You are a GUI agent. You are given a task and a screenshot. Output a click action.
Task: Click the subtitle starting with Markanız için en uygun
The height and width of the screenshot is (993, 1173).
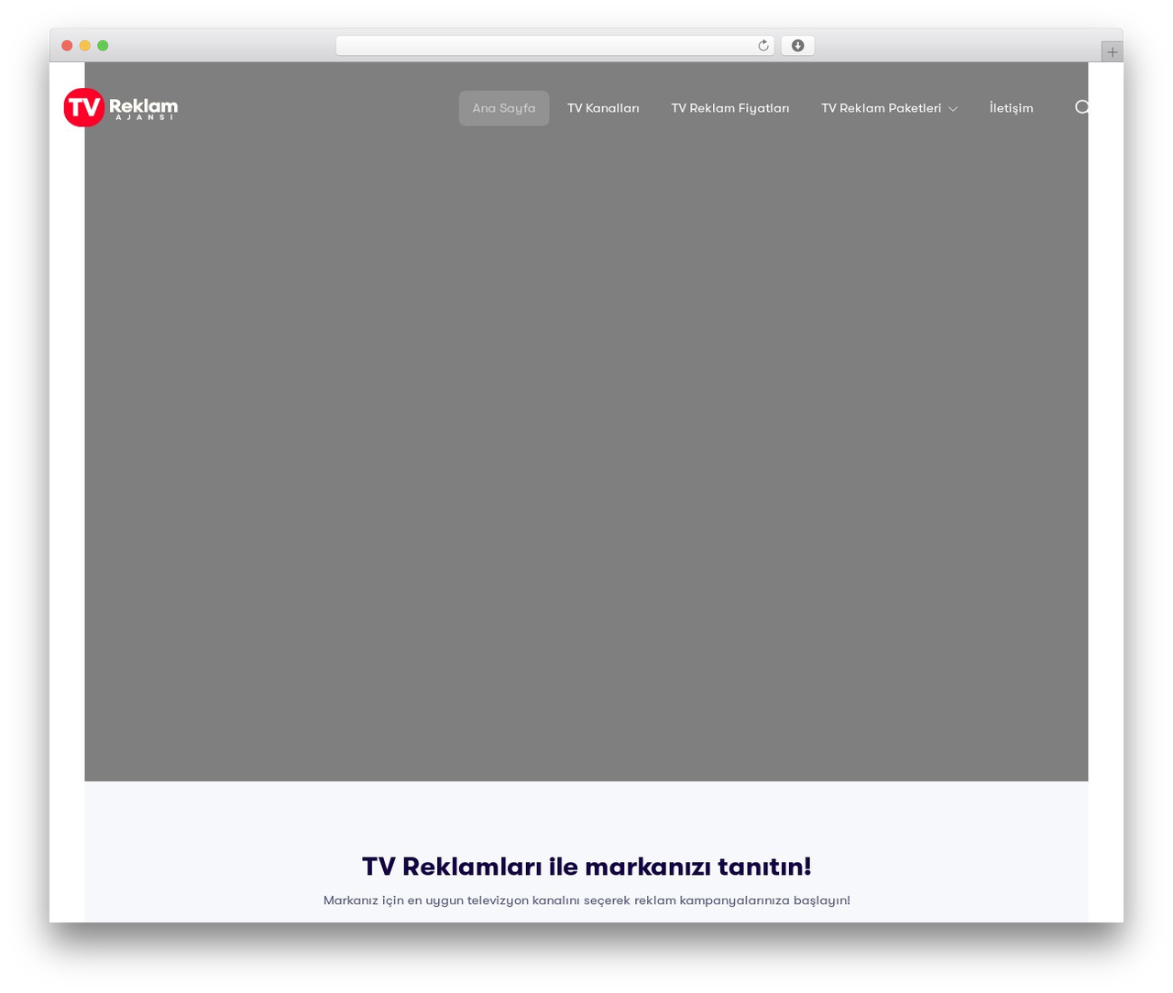coord(586,900)
